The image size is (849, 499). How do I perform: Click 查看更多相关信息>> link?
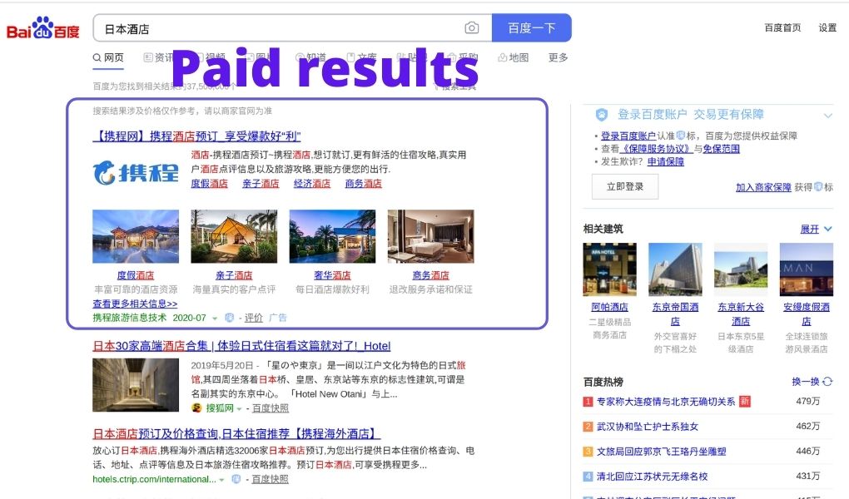[x=135, y=304]
